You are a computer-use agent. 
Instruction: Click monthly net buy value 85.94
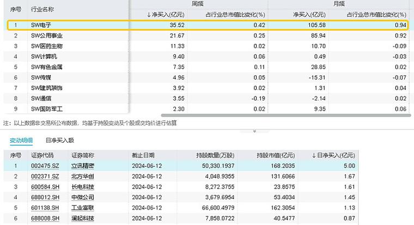click(318, 35)
